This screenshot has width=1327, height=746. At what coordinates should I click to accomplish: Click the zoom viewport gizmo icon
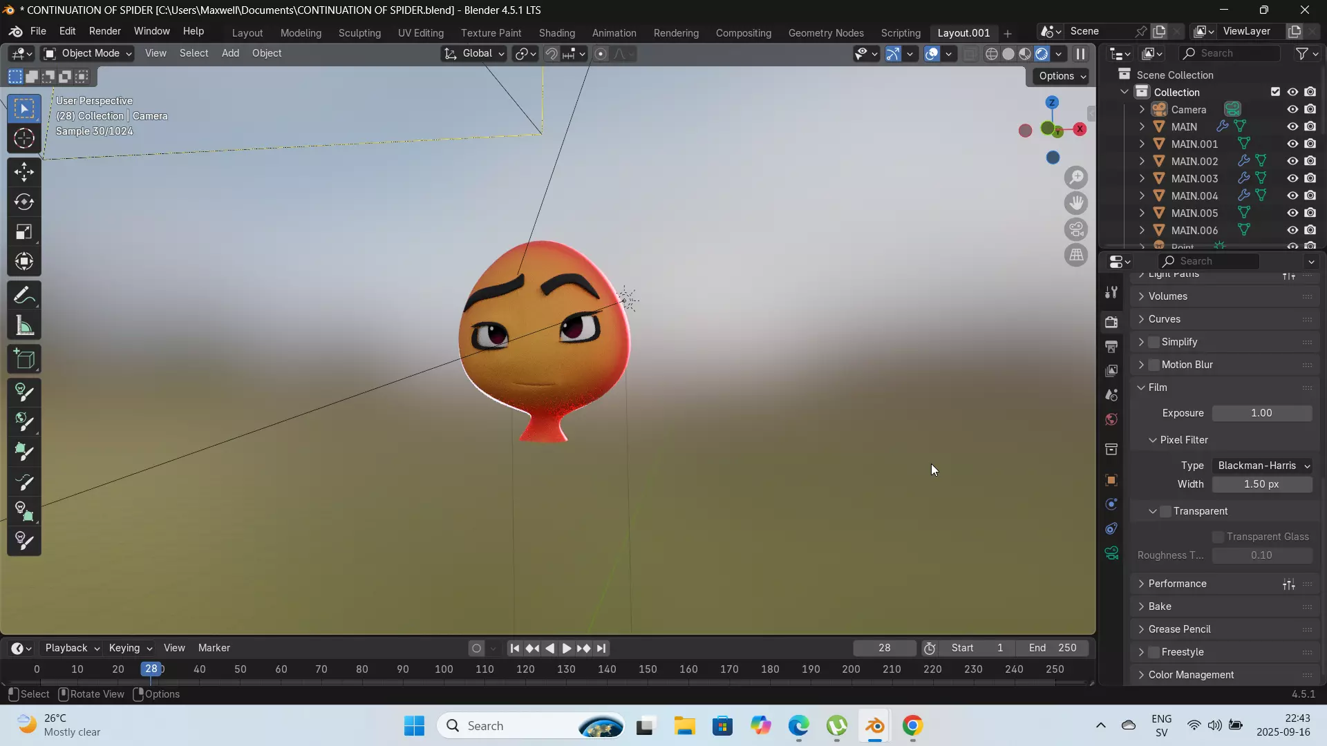(1076, 178)
